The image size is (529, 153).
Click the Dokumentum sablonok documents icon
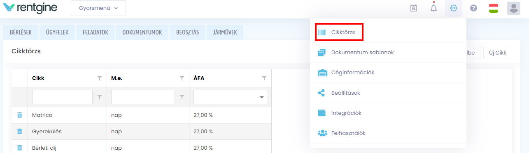[322, 53]
